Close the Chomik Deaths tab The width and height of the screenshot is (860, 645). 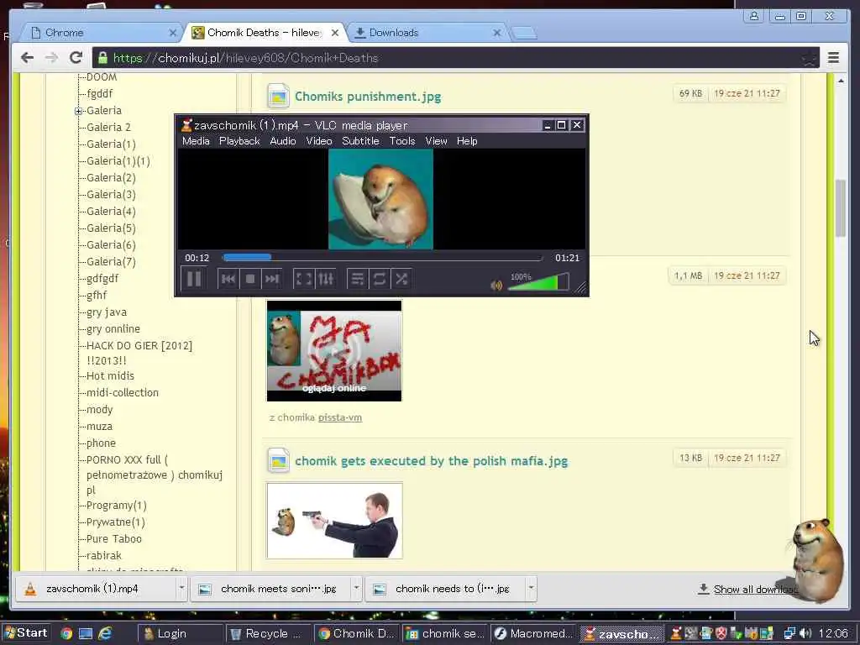[334, 33]
